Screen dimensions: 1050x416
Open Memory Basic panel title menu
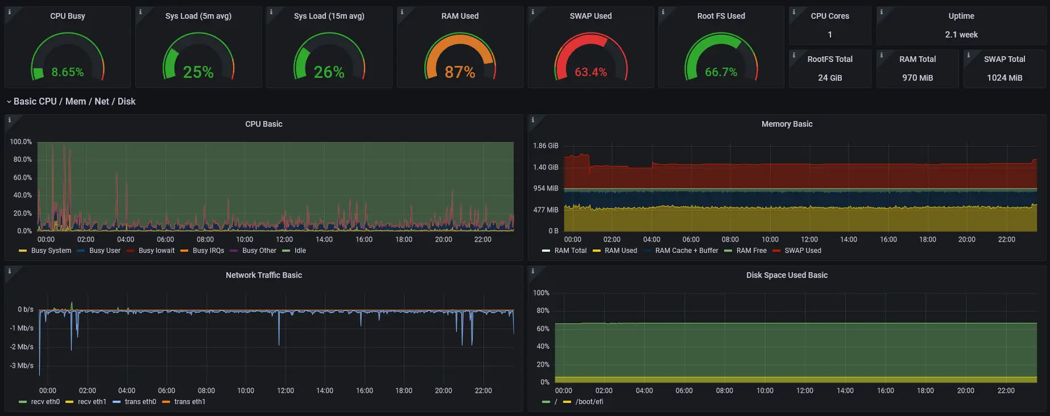click(x=787, y=124)
